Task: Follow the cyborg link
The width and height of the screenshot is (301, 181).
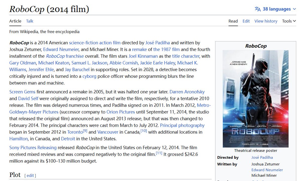Action: click(89, 76)
